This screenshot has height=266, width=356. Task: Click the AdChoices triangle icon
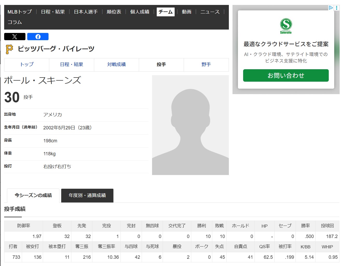[x=331, y=8]
